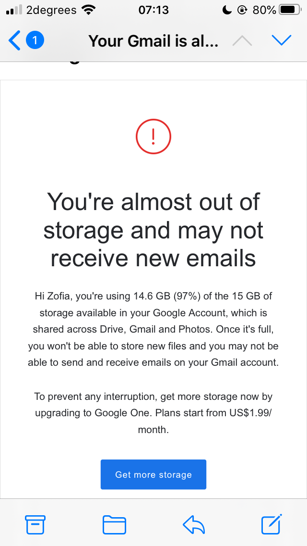Go to the previous message with up arrow

(242, 41)
